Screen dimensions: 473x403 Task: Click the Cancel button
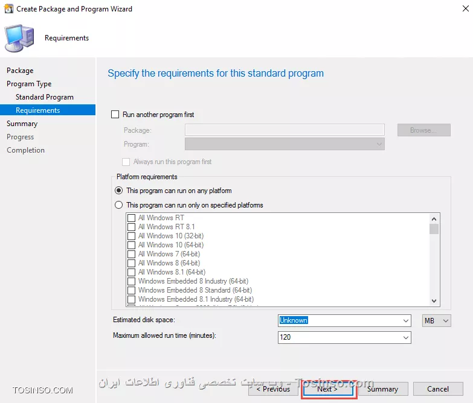point(438,389)
